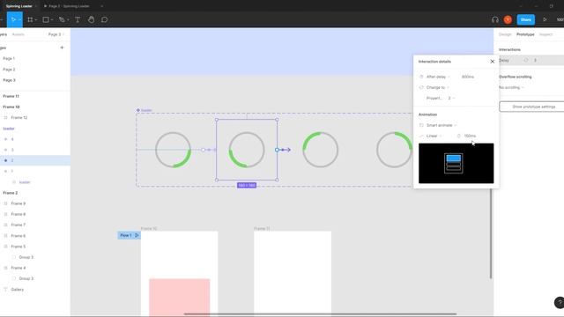Select the Frame tool in the toolbar
The image size is (564, 317).
pos(30,19)
